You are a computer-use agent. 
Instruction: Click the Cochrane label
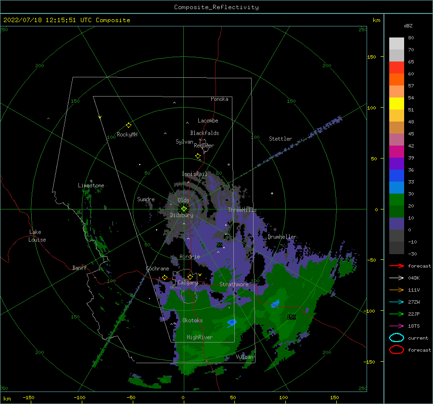pyautogui.click(x=157, y=269)
